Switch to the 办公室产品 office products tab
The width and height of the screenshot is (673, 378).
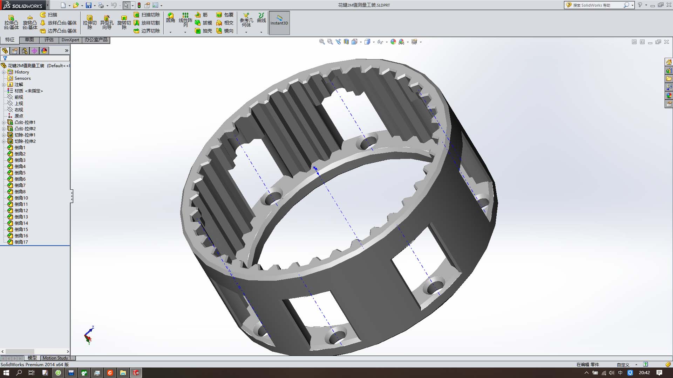[x=96, y=40]
